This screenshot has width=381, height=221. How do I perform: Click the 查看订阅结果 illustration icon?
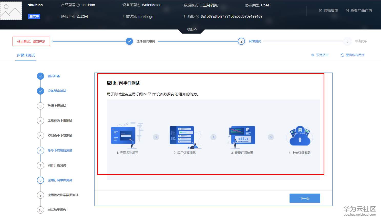tap(242, 137)
